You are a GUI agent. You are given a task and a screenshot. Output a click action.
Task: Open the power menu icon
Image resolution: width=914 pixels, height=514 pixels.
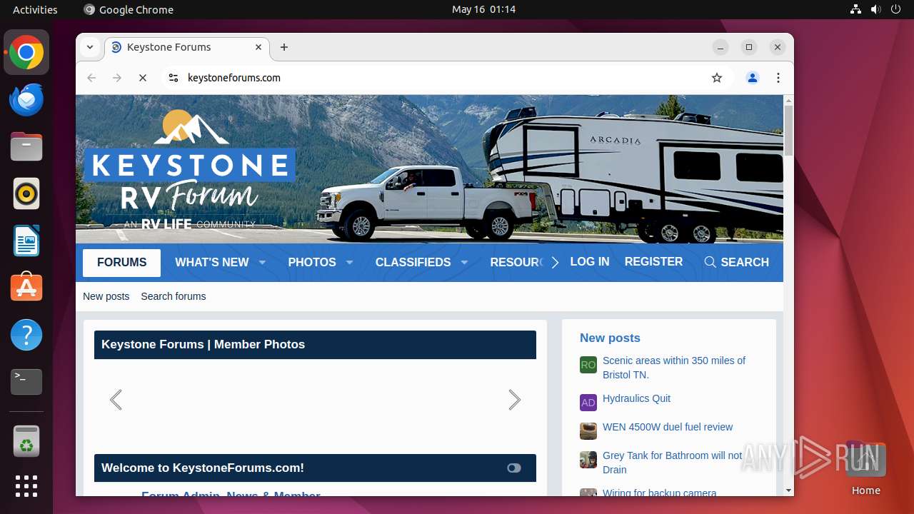coord(896,9)
